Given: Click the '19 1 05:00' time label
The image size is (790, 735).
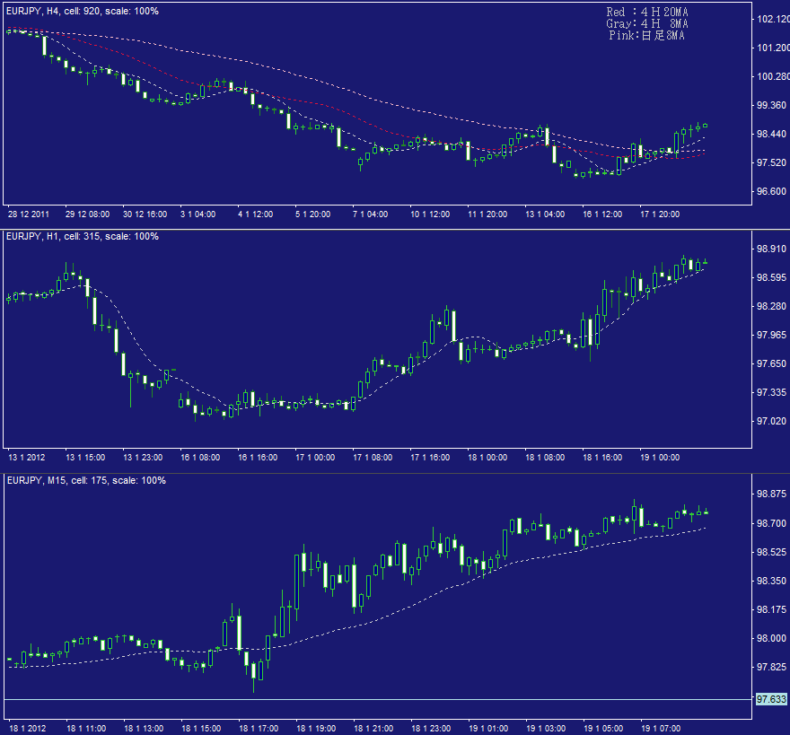Looking at the screenshot, I should (603, 729).
